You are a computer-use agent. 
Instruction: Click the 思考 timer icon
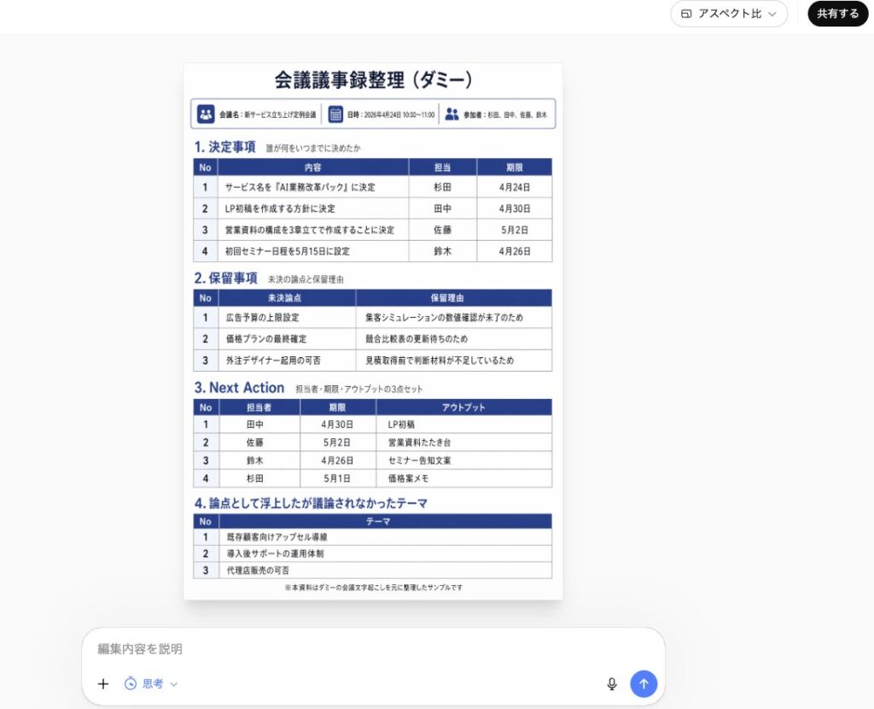131,683
